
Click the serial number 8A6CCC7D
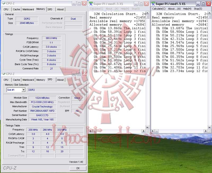[x=42, y=115]
